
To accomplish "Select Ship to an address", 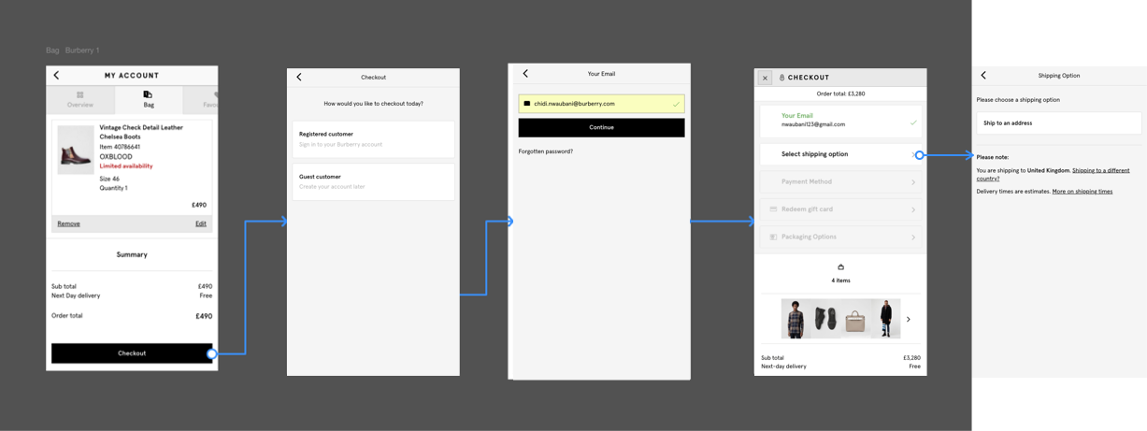I will pos(1059,123).
